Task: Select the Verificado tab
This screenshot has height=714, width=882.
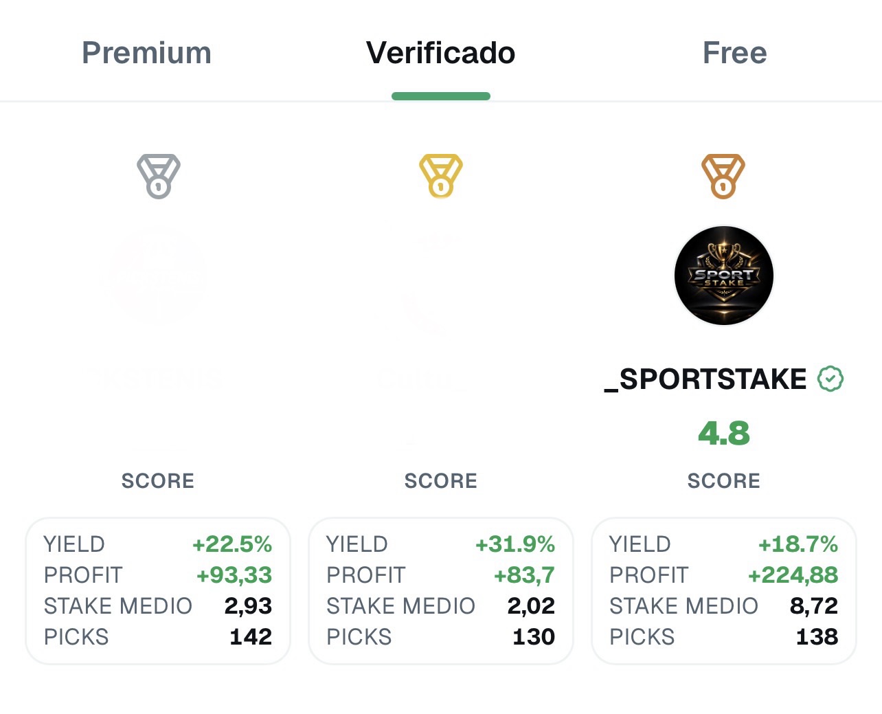Action: click(x=440, y=53)
